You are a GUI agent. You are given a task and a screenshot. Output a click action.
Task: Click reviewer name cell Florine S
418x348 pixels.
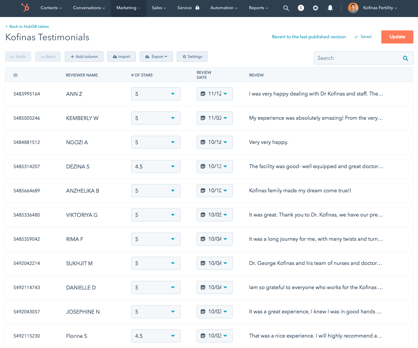(x=77, y=336)
